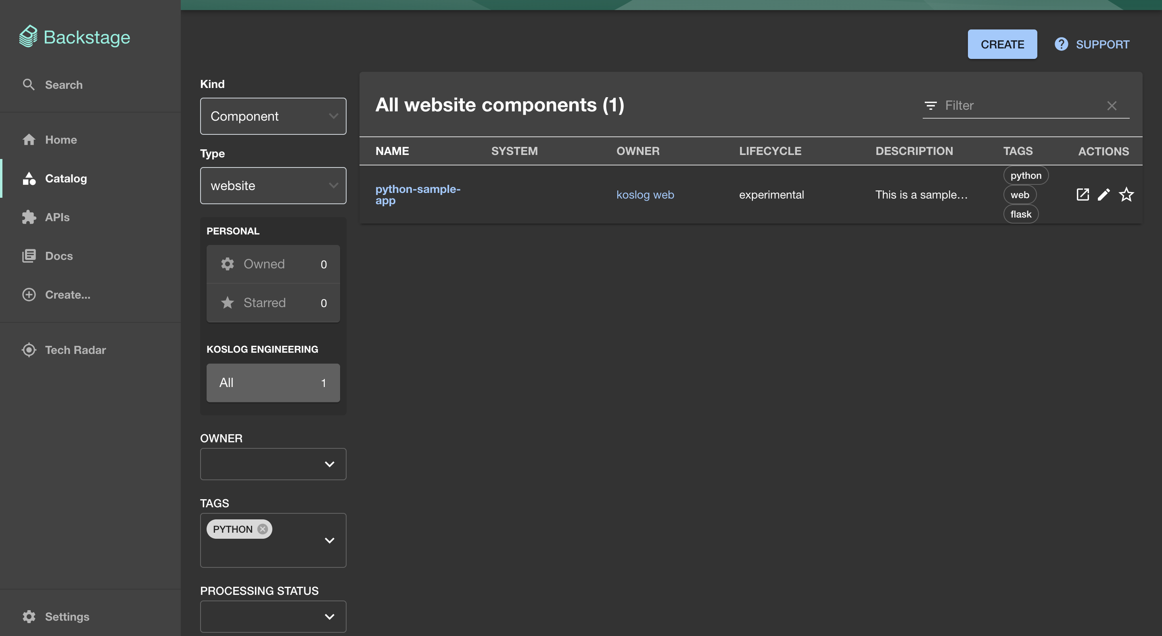Screen dimensions: 1162x636
Task: Edit python-sample-app with pencil icon
Action: point(1104,195)
